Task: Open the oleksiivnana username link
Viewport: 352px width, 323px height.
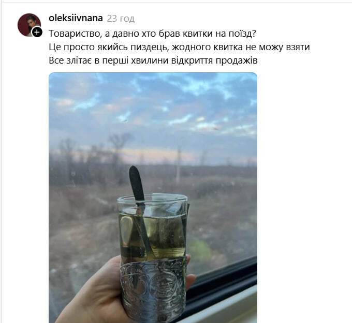Action: click(x=76, y=18)
